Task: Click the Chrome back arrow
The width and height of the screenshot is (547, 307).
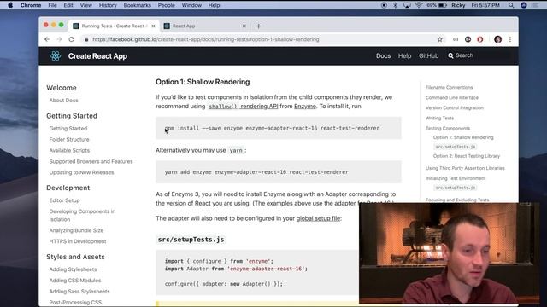Action: pyautogui.click(x=47, y=39)
